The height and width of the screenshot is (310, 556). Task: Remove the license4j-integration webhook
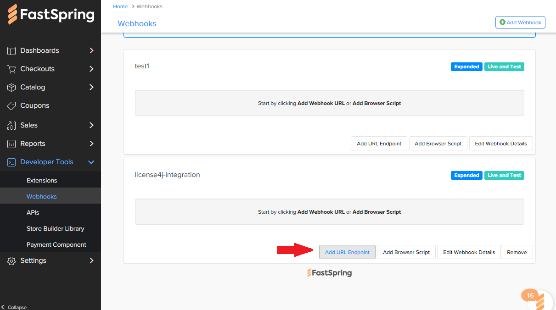pos(517,252)
